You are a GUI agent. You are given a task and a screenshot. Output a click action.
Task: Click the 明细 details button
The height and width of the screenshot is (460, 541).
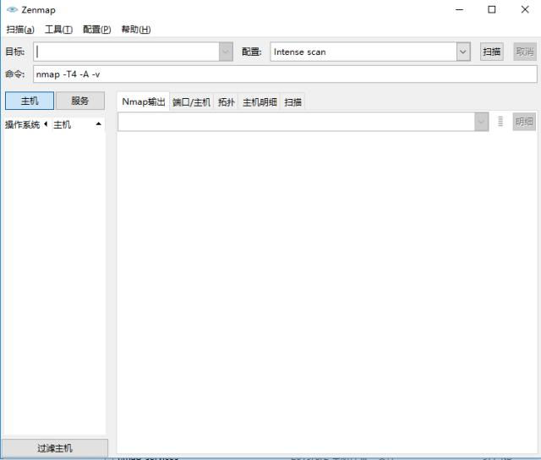(x=524, y=122)
